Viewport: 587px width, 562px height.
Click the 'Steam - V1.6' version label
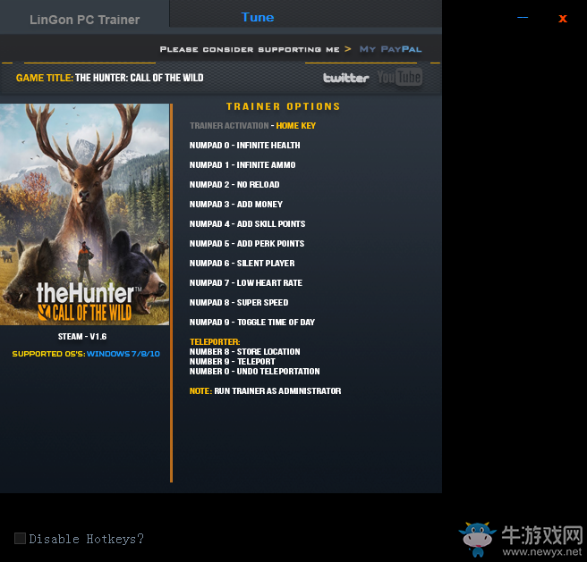(82, 337)
